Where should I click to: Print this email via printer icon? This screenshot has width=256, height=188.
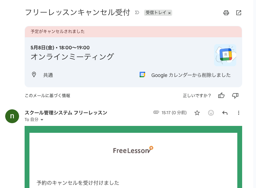226,13
